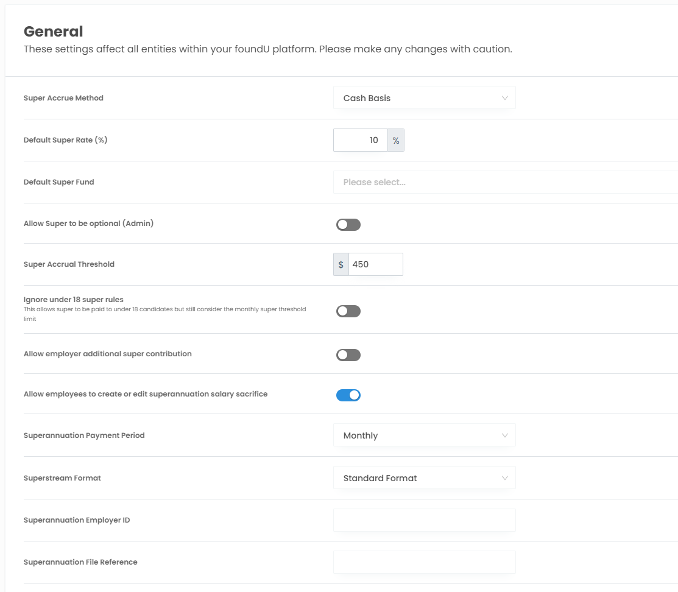Disable employee superannuation salary sacrifice editing

point(348,395)
